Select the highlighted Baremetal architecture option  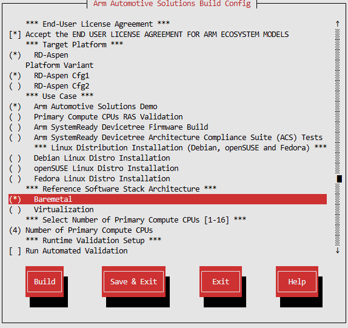pyautogui.click(x=167, y=199)
